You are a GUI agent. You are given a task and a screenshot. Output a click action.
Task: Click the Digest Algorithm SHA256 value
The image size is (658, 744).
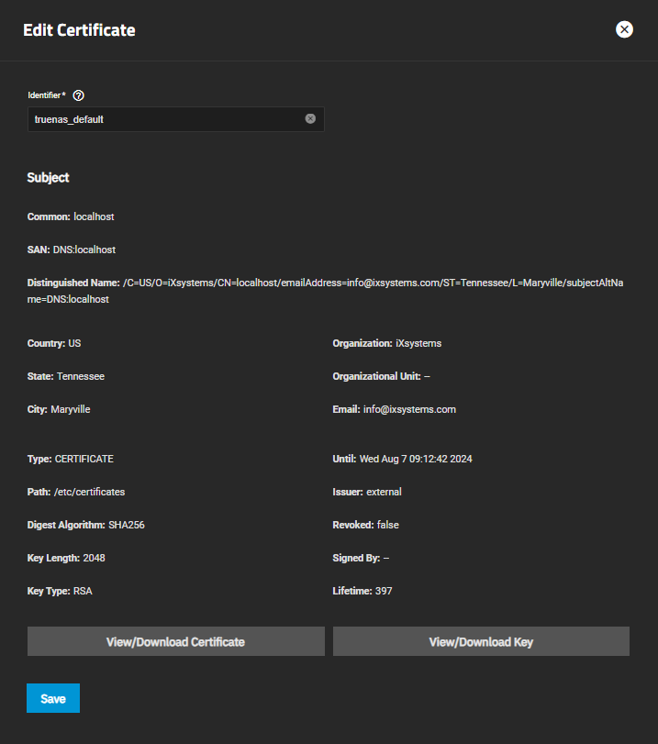click(127, 525)
